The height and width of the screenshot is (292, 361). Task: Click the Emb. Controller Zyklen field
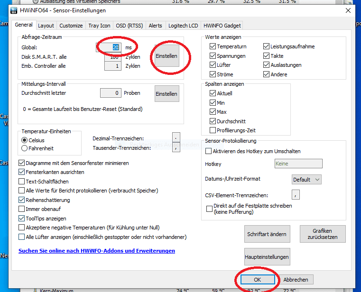pyautogui.click(x=113, y=66)
